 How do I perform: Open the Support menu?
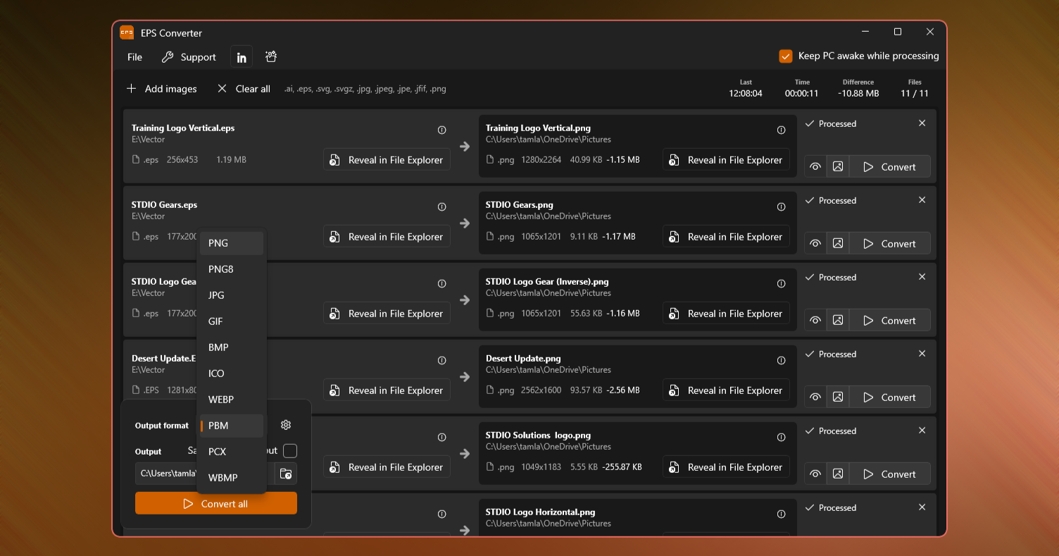[x=189, y=57]
